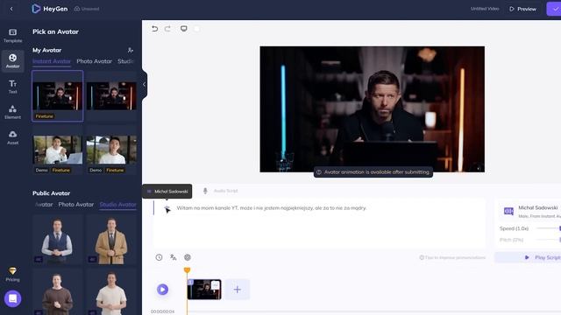Add a new scene with plus button
Image resolution: width=561 pixels, height=315 pixels.
pos(238,290)
